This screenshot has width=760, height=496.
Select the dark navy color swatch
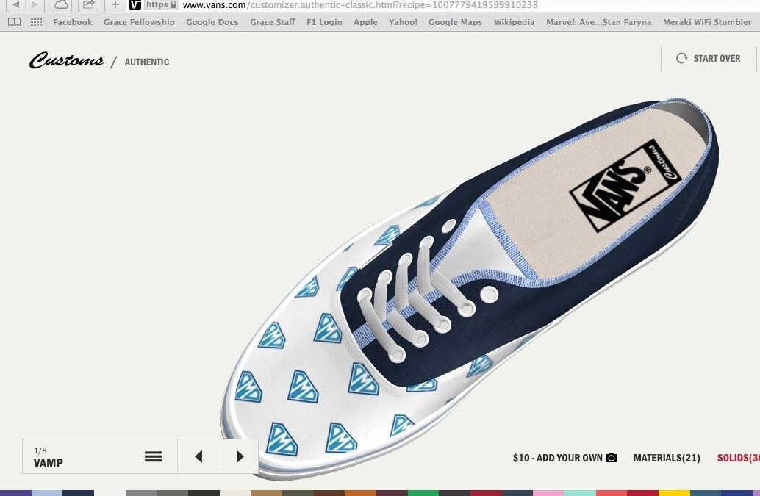pos(78,493)
